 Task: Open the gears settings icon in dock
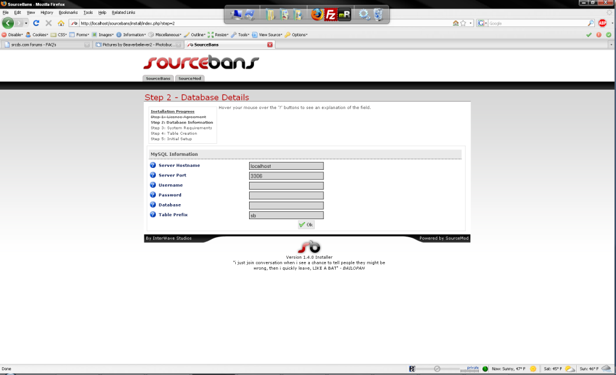[x=364, y=15]
